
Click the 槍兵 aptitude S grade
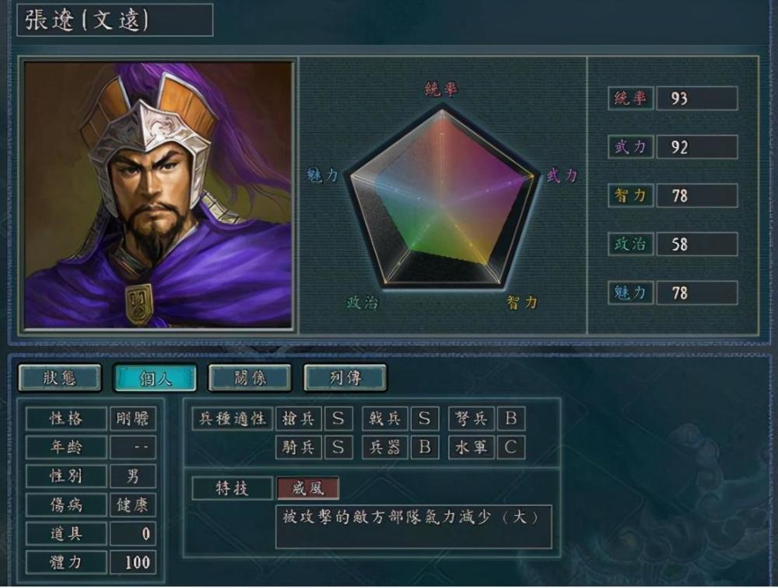click(338, 418)
